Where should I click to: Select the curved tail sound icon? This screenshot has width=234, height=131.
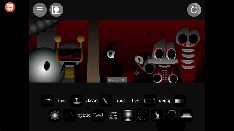[x=48, y=101]
